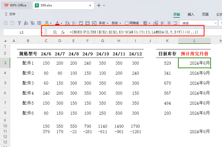Screen dimensions: 222x147
Task: Click the filter funnel icon
Action: pos(19,23)
